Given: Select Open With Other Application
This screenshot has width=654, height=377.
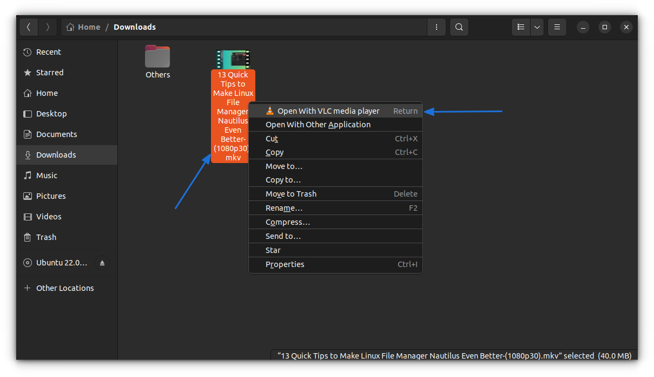Looking at the screenshot, I should tap(318, 125).
